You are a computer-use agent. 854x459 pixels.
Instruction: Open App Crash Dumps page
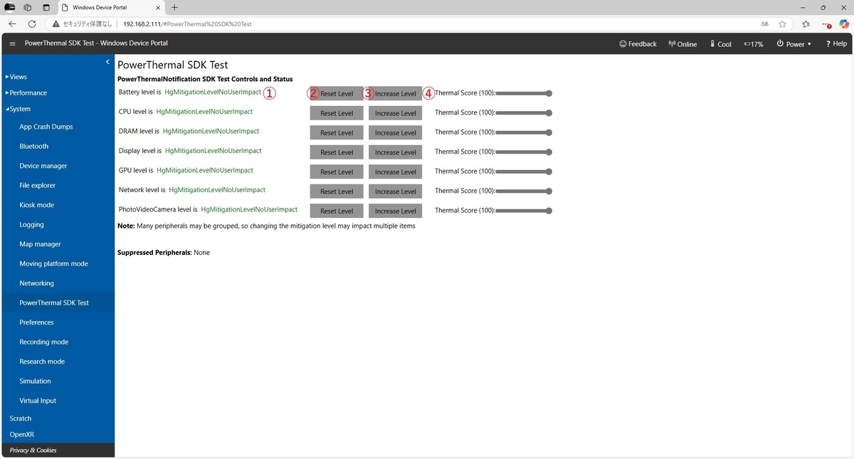click(x=46, y=127)
